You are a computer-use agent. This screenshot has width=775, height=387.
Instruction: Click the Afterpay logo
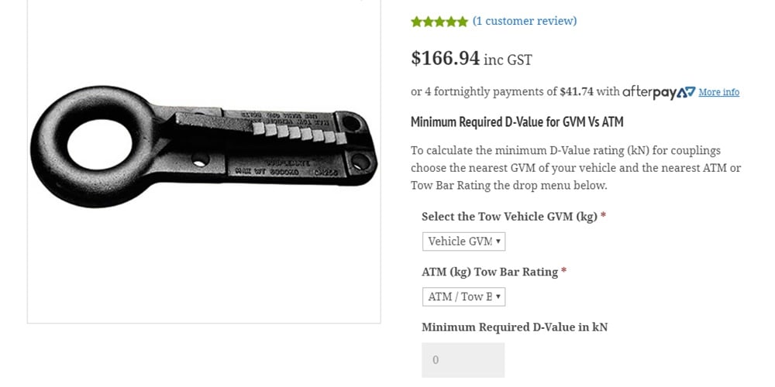click(659, 92)
